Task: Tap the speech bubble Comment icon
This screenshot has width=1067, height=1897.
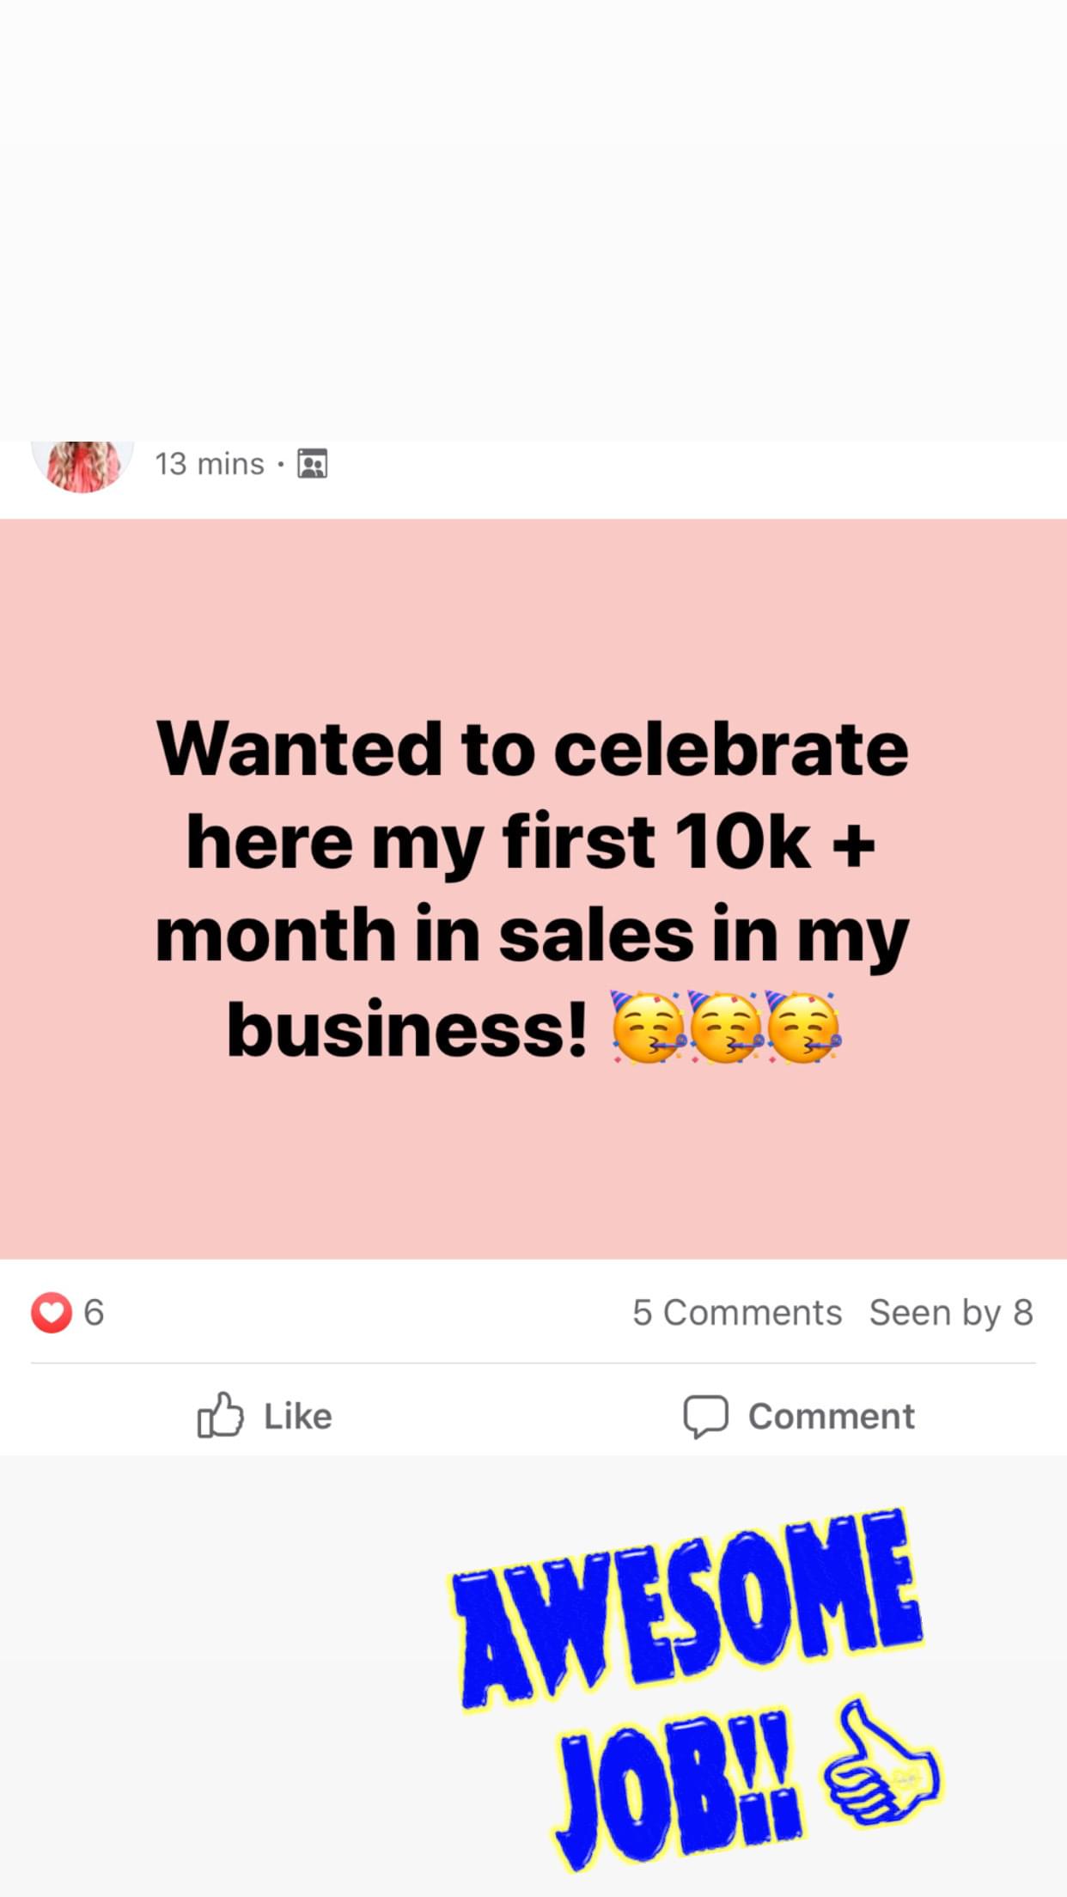Action: 705,1416
